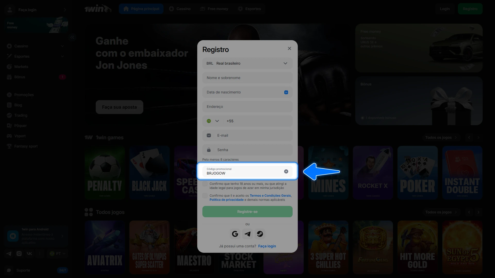Go to next Todos jogos slide
This screenshot has width=495, height=278.
(478, 212)
